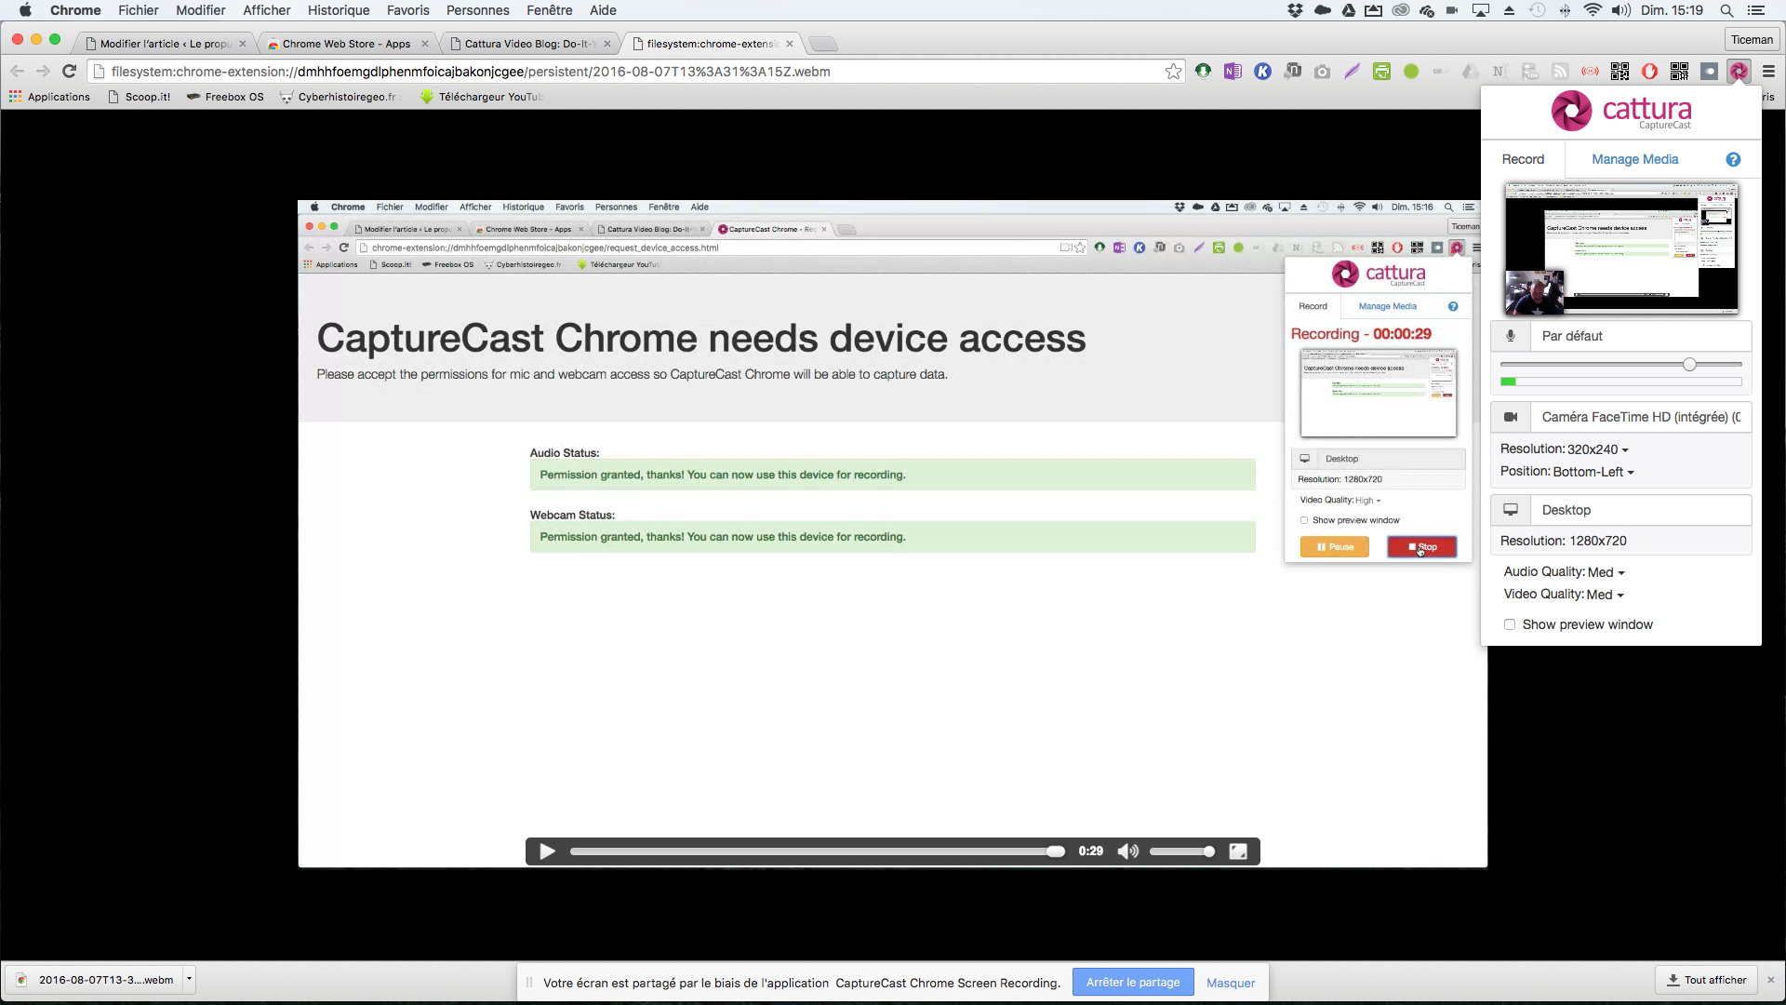The image size is (1786, 1005).
Task: Open the Desktop source selector
Action: tap(1641, 510)
